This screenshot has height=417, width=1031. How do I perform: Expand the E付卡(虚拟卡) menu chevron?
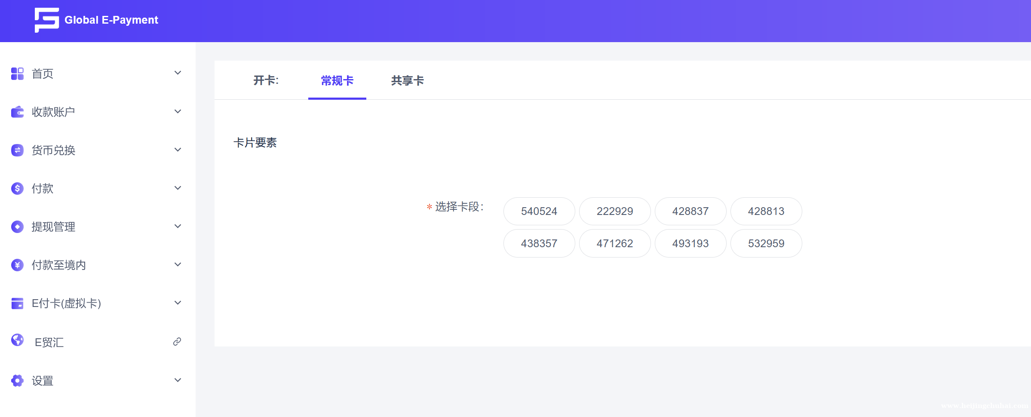pos(178,303)
